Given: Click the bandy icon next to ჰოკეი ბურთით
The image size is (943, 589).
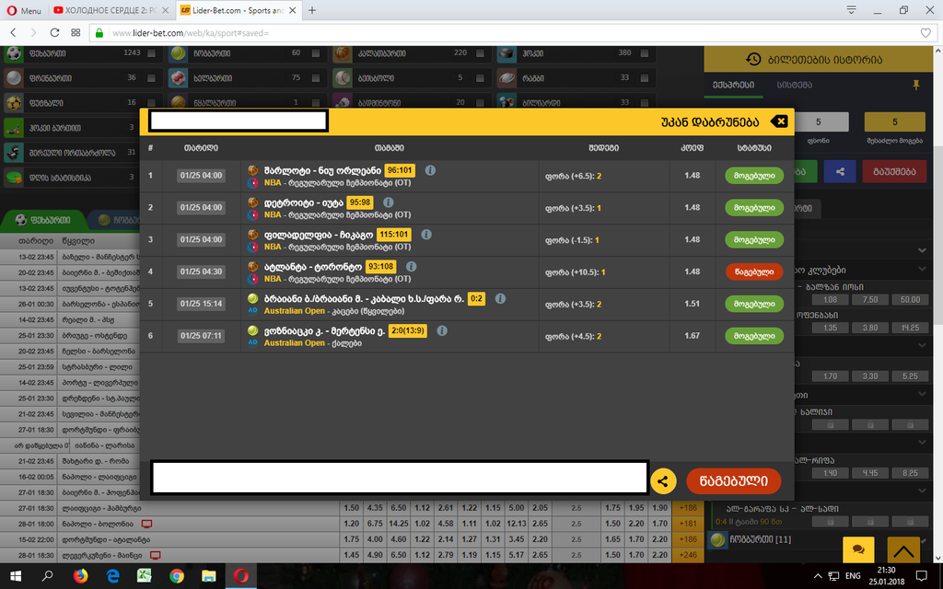Looking at the screenshot, I should (x=14, y=127).
